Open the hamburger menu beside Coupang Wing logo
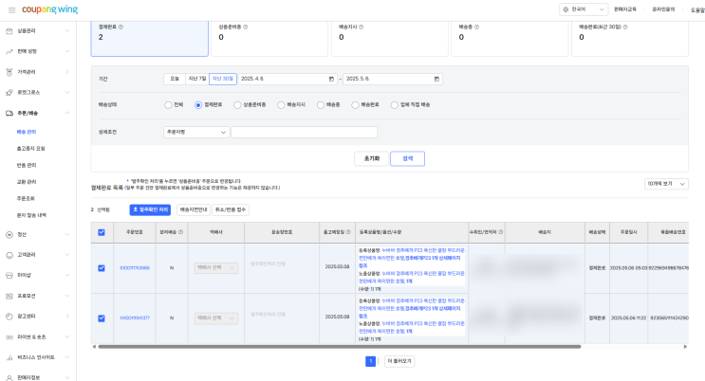This screenshot has width=705, height=381. 11,9
